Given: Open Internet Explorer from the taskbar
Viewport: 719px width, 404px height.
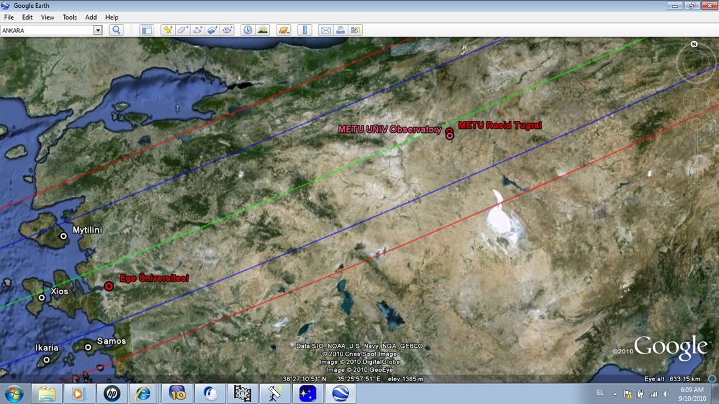Looking at the screenshot, I should click(x=143, y=394).
